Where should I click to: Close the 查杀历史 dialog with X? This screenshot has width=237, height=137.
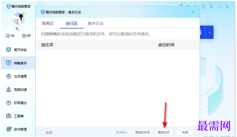coord(193,12)
